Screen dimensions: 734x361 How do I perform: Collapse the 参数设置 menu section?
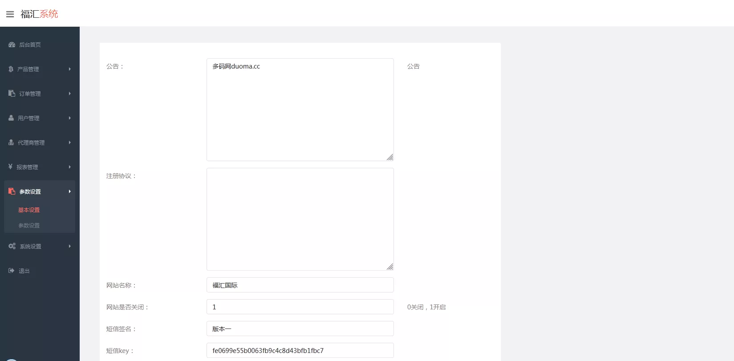[x=40, y=191]
